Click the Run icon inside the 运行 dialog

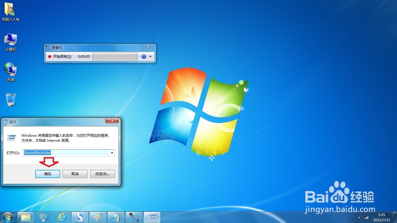click(x=11, y=138)
